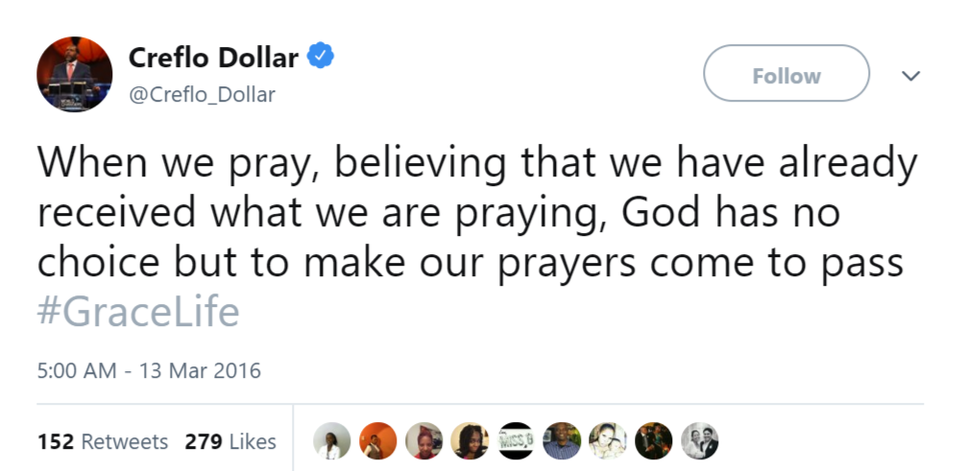Viewport: 969px width, 471px height.
Task: Select the third liker avatar
Action: point(424,441)
